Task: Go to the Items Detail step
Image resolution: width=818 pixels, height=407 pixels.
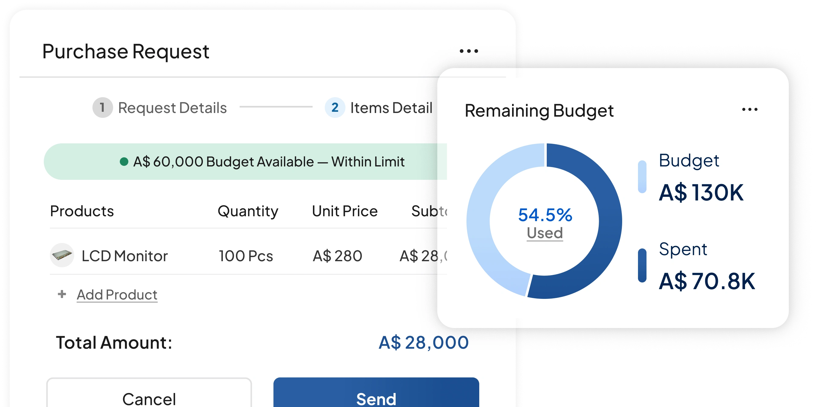Action: pyautogui.click(x=391, y=108)
